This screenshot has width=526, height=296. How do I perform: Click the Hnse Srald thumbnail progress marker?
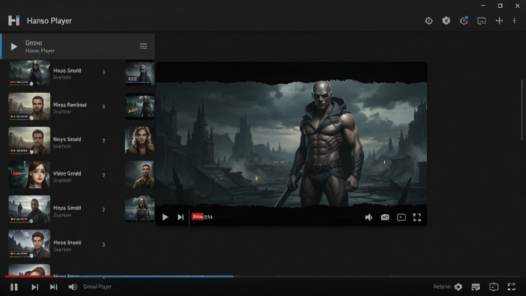[x=31, y=84]
